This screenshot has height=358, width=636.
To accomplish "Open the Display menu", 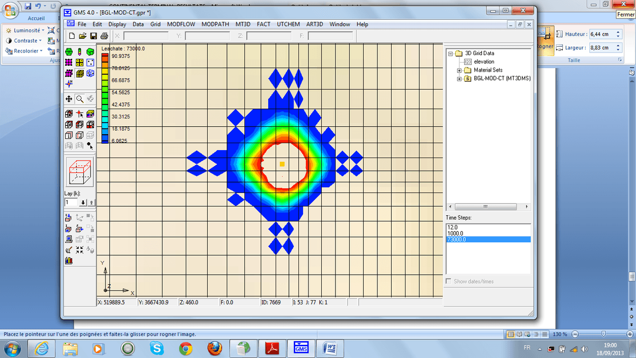I will pyautogui.click(x=118, y=24).
